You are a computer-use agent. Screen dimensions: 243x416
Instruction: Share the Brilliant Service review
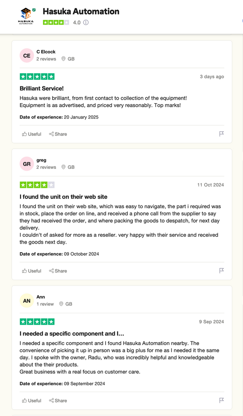[58, 134]
